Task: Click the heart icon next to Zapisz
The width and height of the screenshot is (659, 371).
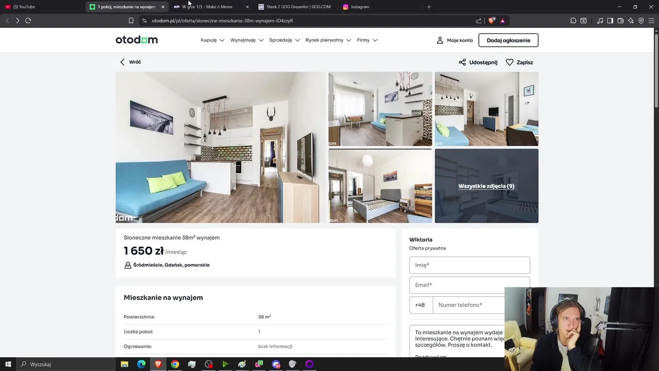Action: tap(510, 62)
